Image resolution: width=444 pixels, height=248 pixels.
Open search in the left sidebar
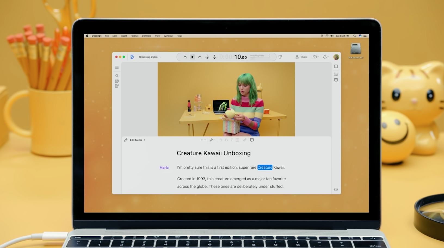(117, 76)
